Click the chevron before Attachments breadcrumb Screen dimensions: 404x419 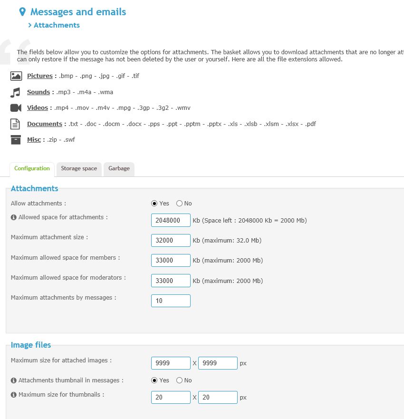pyautogui.click(x=30, y=25)
